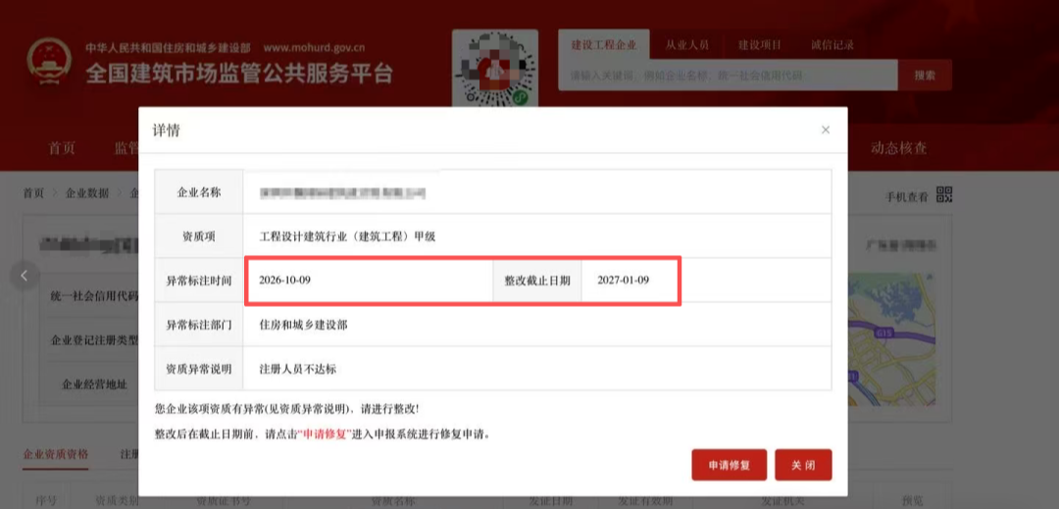Image resolution: width=1059 pixels, height=509 pixels.
Task: Select the 建设工程企业 search tab
Action: pyautogui.click(x=604, y=45)
